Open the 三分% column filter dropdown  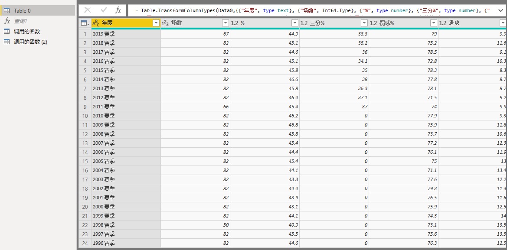(364, 23)
